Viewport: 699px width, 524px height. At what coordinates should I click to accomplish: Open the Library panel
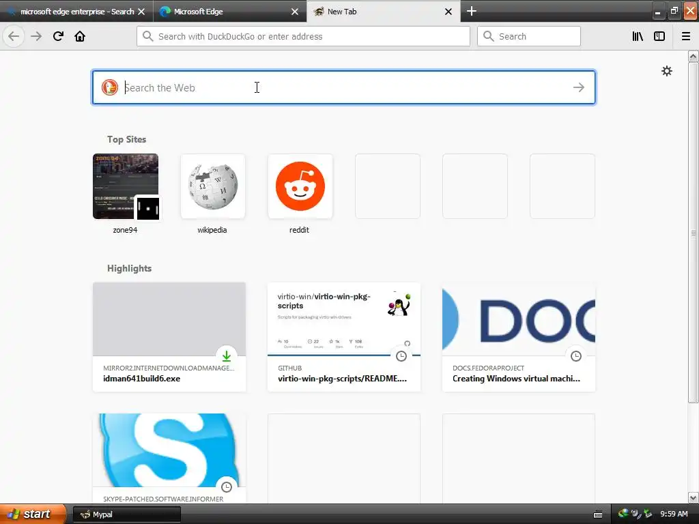click(x=638, y=36)
